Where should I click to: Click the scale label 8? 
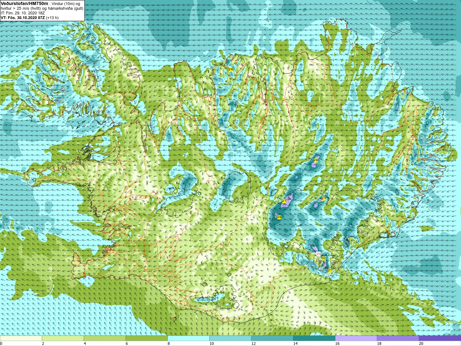point(169,343)
